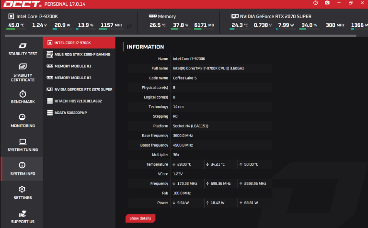Click the Fsb 100.0 MHz value

(x=182, y=193)
